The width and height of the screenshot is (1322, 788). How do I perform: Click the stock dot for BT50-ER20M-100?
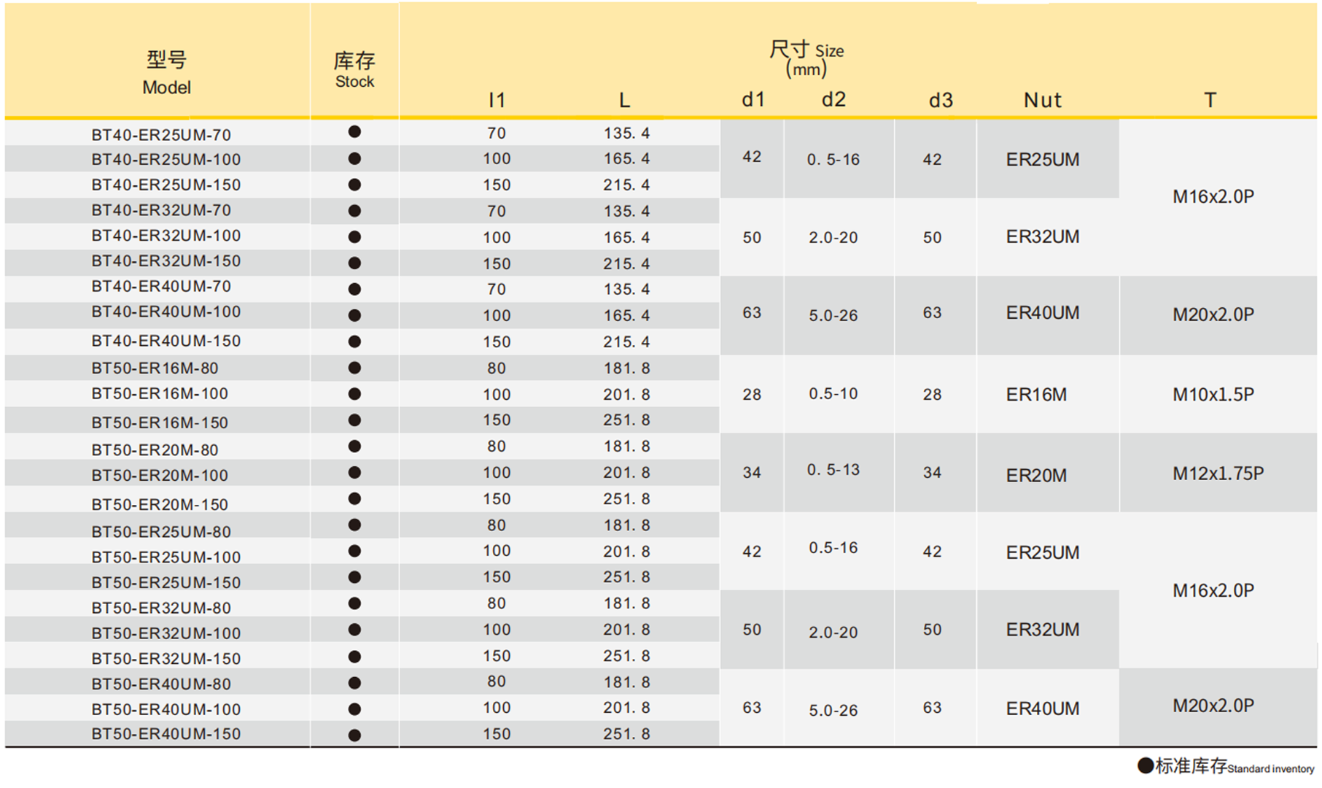click(354, 473)
